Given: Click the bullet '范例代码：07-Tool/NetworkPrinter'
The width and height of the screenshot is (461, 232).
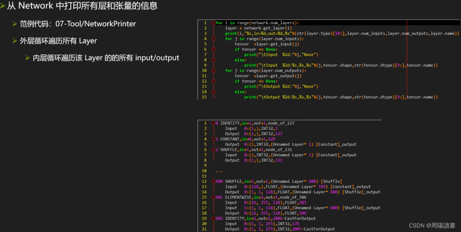Looking at the screenshot, I should click(78, 24).
